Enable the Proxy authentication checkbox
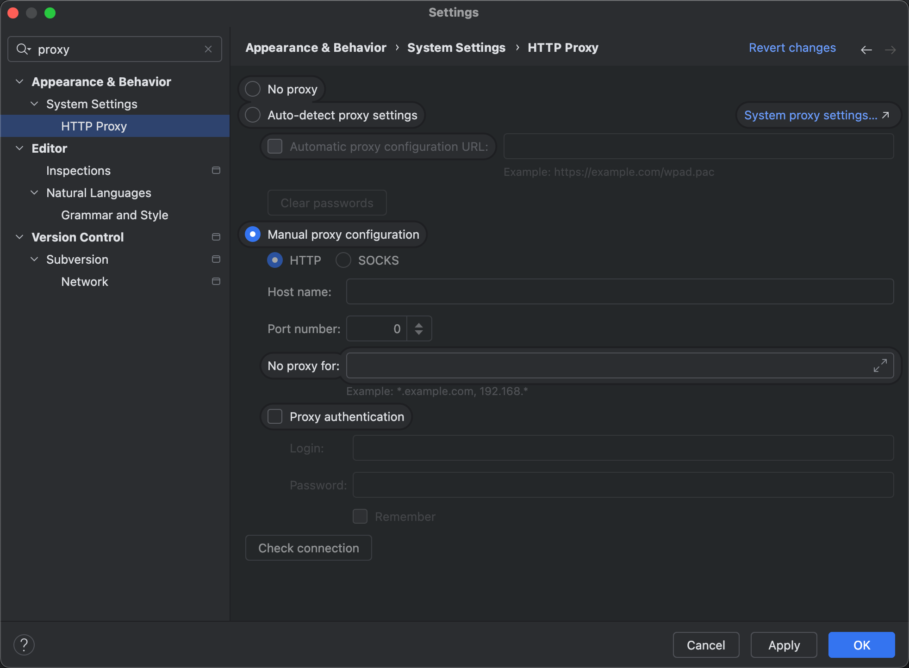 (275, 417)
